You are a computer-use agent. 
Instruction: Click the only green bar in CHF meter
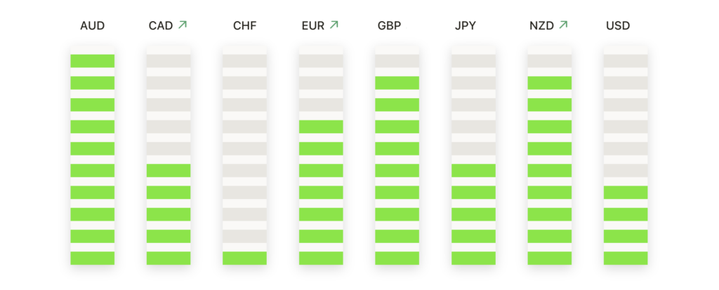[x=244, y=258]
